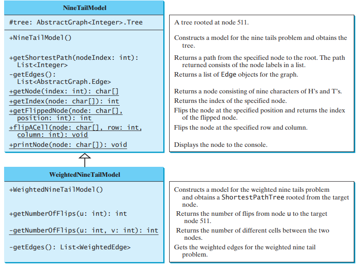Click 'and obtains a ShortestPathTree rooted' line
Image resolution: width=356 pixels, height=267 pixels.
265,197
